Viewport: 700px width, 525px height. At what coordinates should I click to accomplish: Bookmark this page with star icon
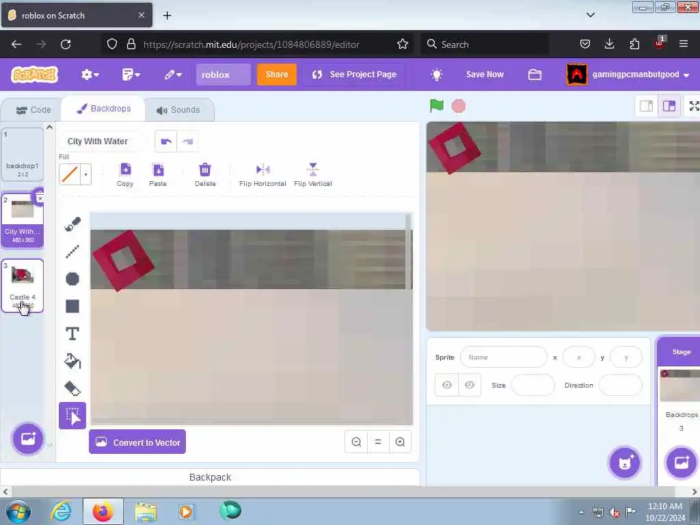coord(403,44)
